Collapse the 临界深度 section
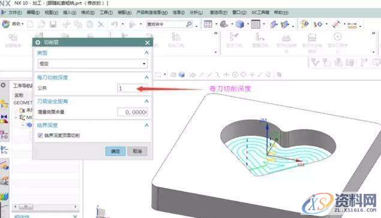381x218 pixels. pos(146,125)
